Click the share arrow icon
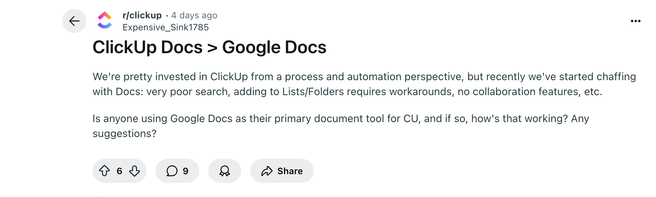This screenshot has height=197, width=656. [267, 171]
